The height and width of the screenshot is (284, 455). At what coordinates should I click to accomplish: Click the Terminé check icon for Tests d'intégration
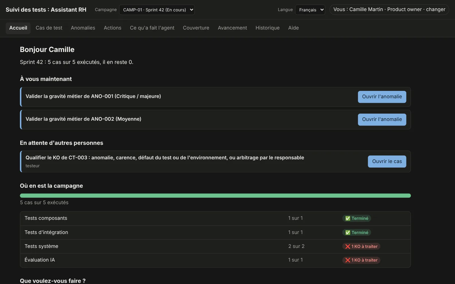[348, 233]
